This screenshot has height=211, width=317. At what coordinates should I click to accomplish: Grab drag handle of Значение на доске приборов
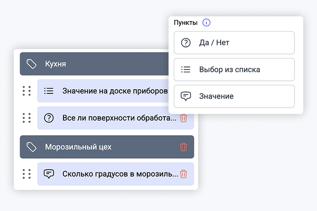(x=26, y=91)
